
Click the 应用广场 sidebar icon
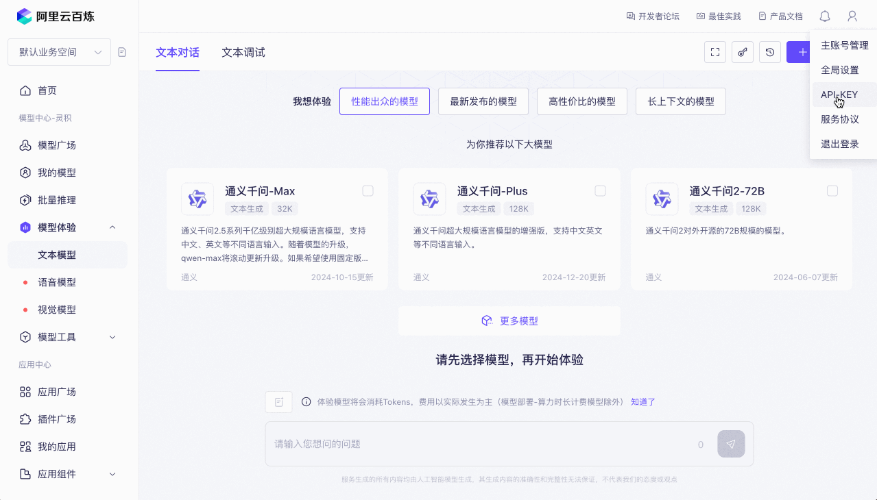pos(25,392)
